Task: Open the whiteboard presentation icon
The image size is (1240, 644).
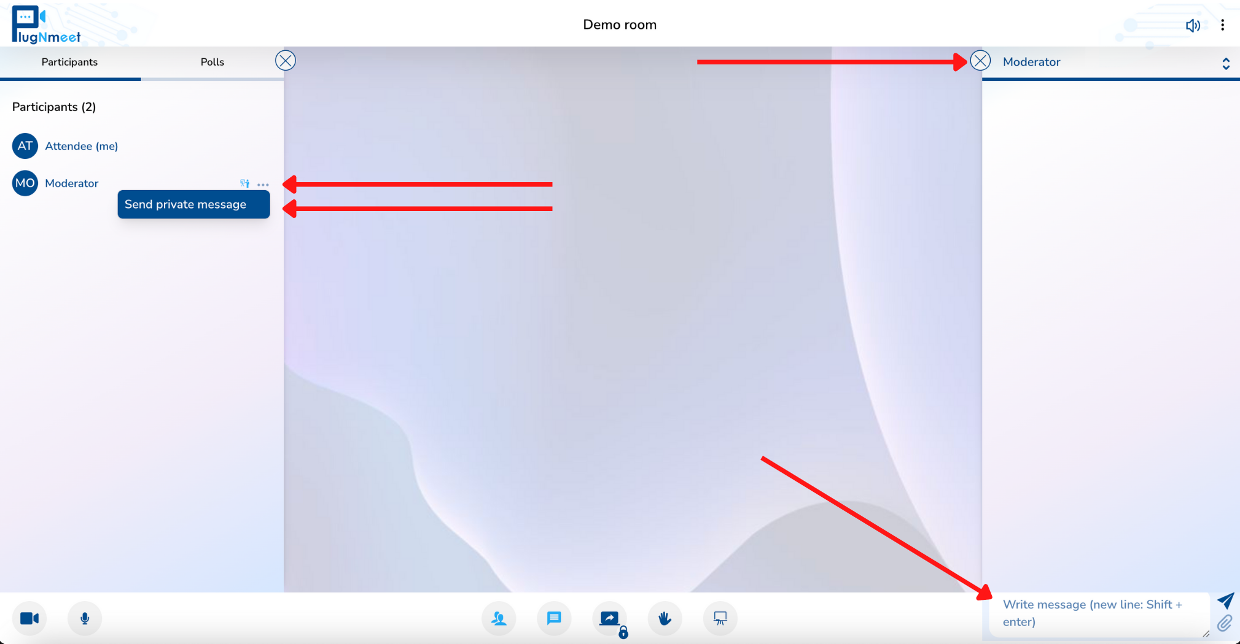Action: click(720, 618)
